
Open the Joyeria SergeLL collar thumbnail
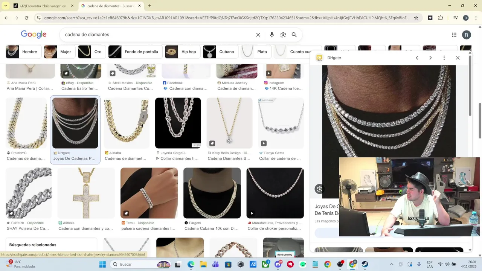point(178,123)
